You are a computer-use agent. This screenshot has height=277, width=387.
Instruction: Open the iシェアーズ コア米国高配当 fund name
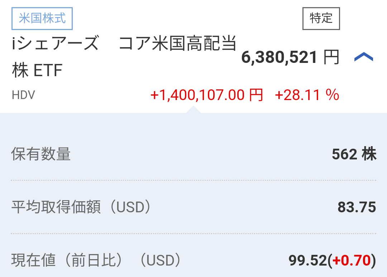tap(124, 44)
